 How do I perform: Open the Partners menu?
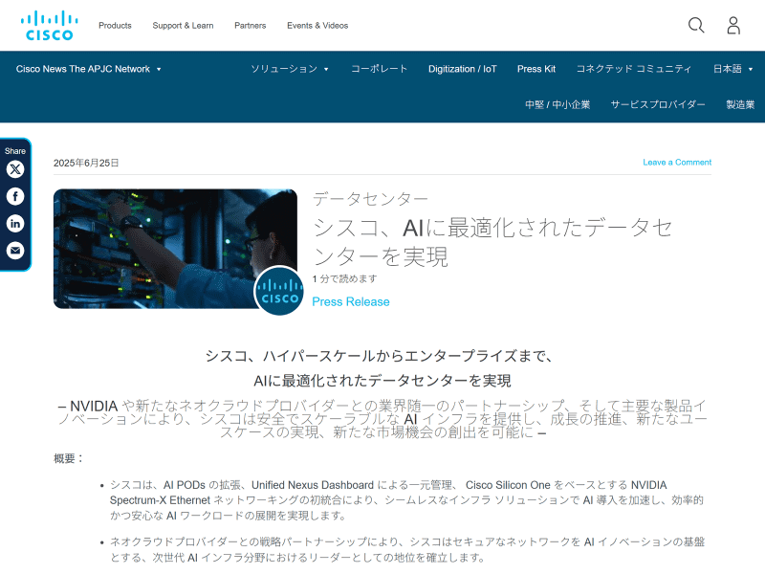tap(251, 26)
